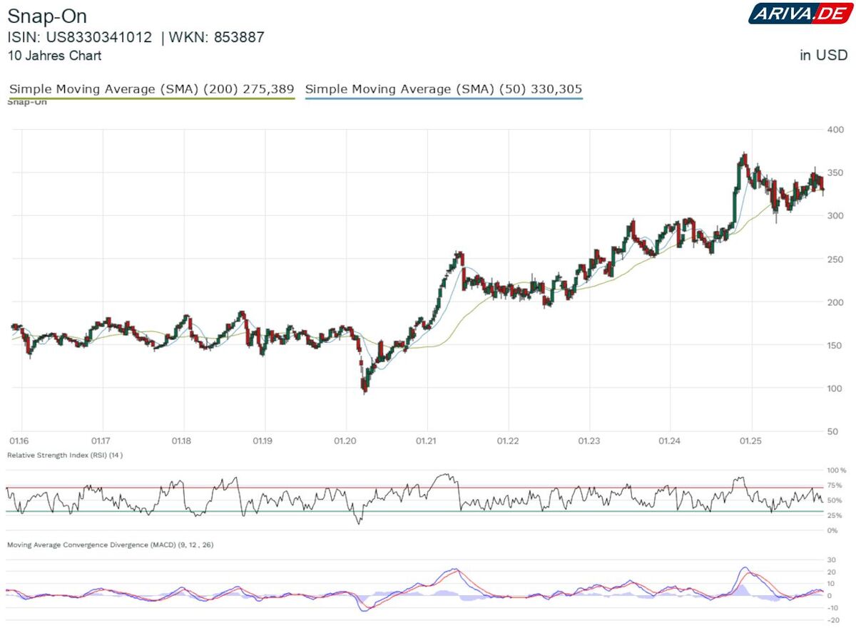
Task: Click the Relative Strength Index (RSI) (14) label
Action: click(x=65, y=455)
